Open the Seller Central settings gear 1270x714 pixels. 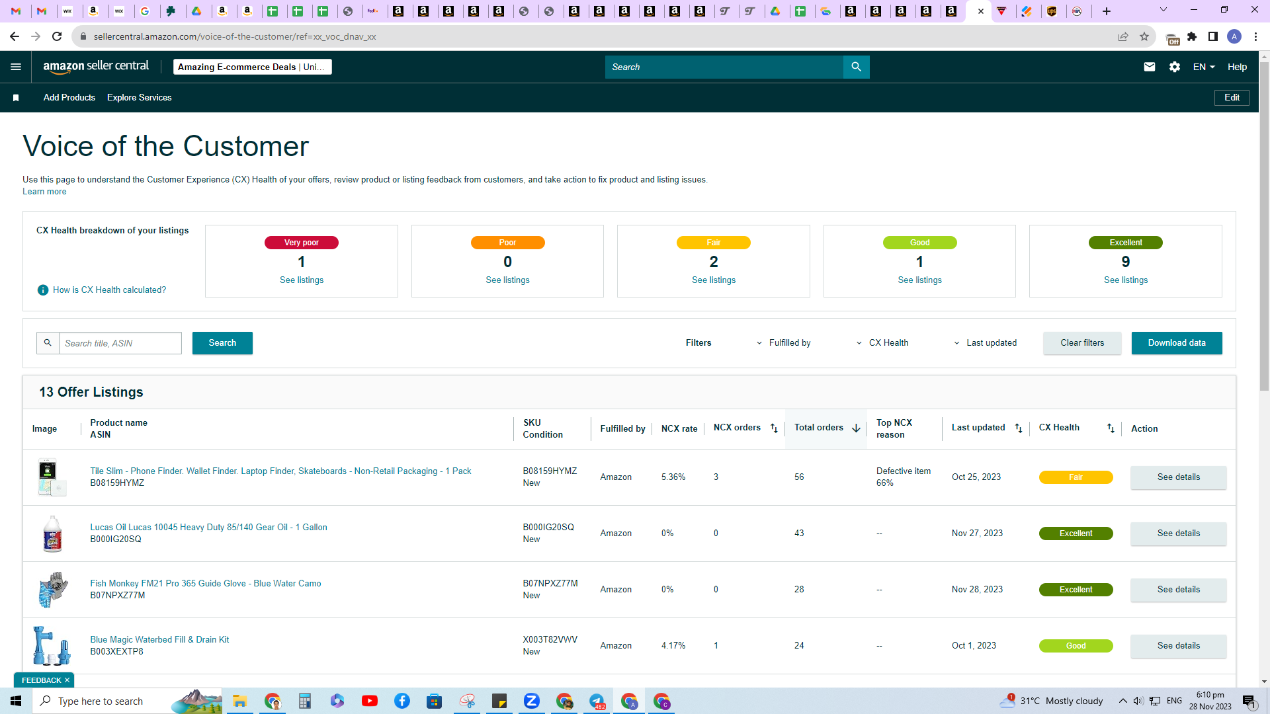1175,67
